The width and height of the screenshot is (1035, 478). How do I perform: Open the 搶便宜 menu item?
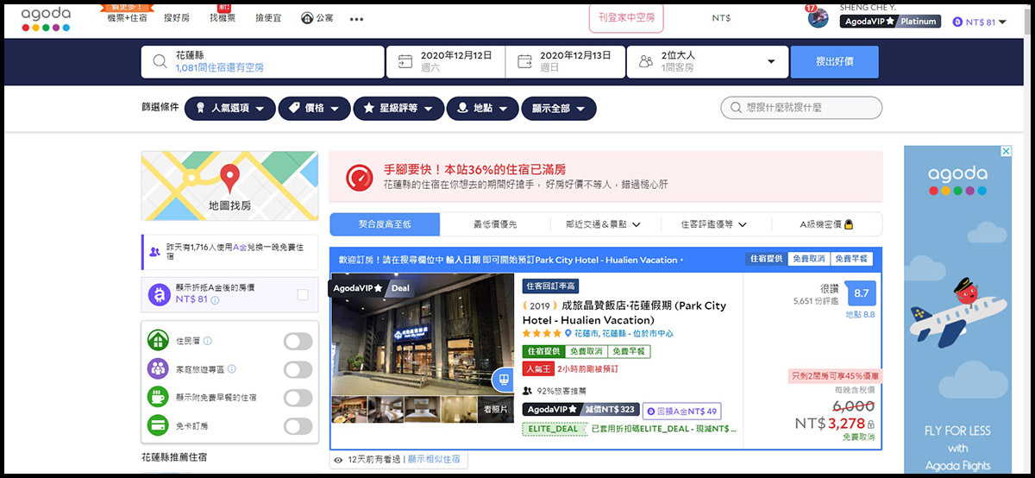click(268, 18)
